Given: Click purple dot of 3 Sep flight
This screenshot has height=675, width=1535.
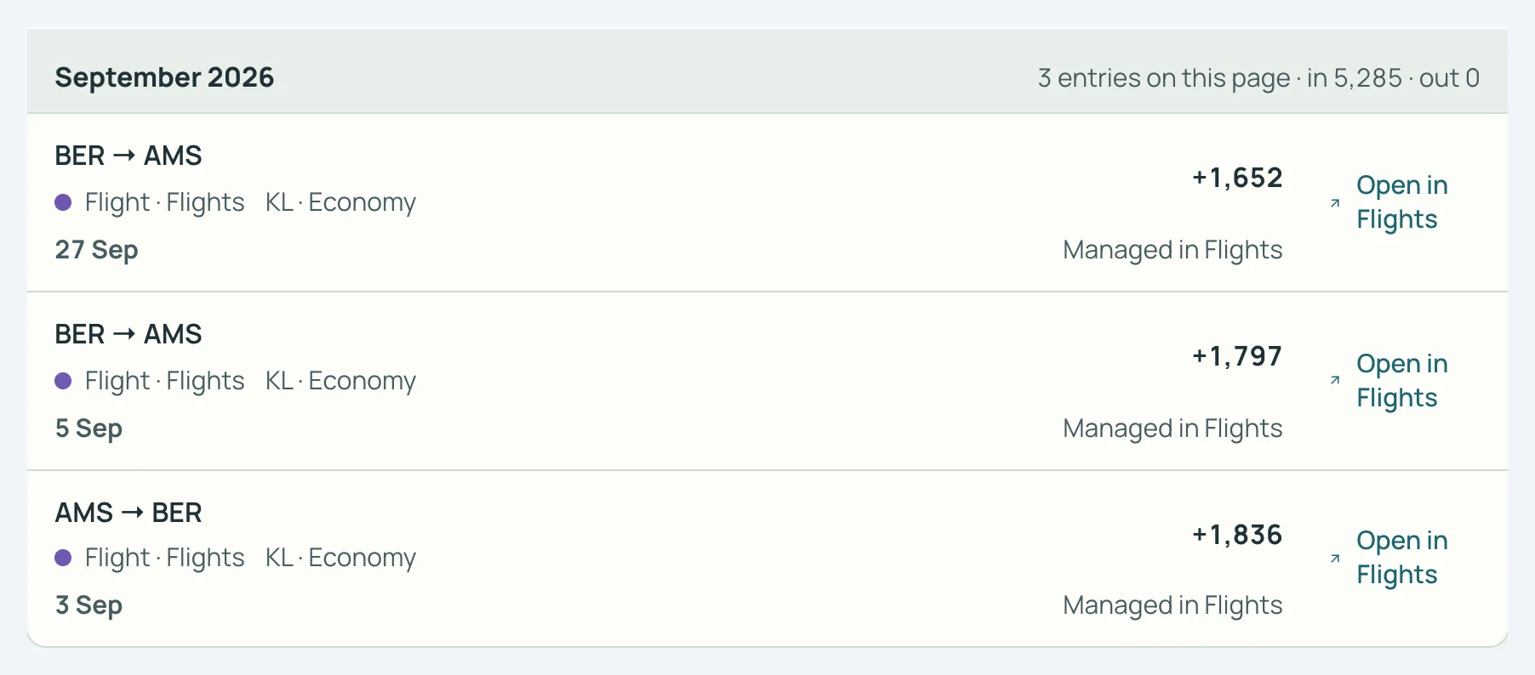Looking at the screenshot, I should 63,558.
